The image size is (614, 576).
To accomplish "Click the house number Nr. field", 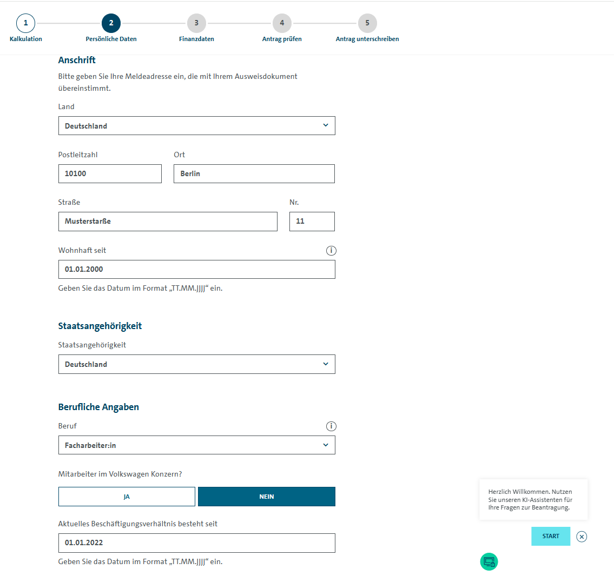I will coord(312,222).
